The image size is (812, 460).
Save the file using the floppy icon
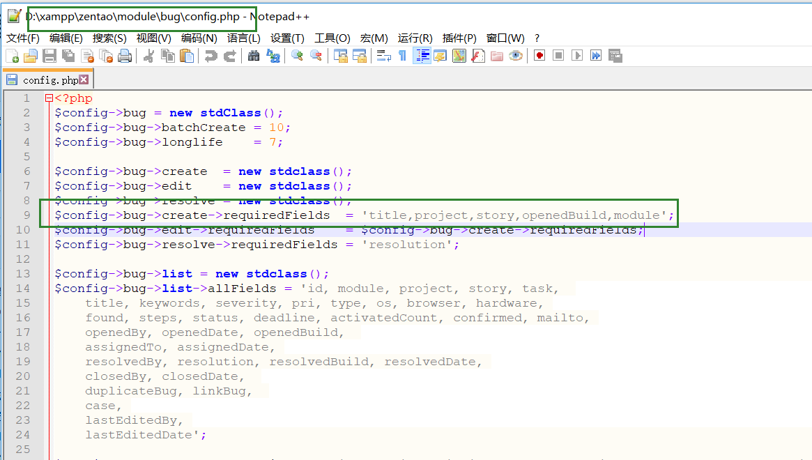(x=49, y=56)
